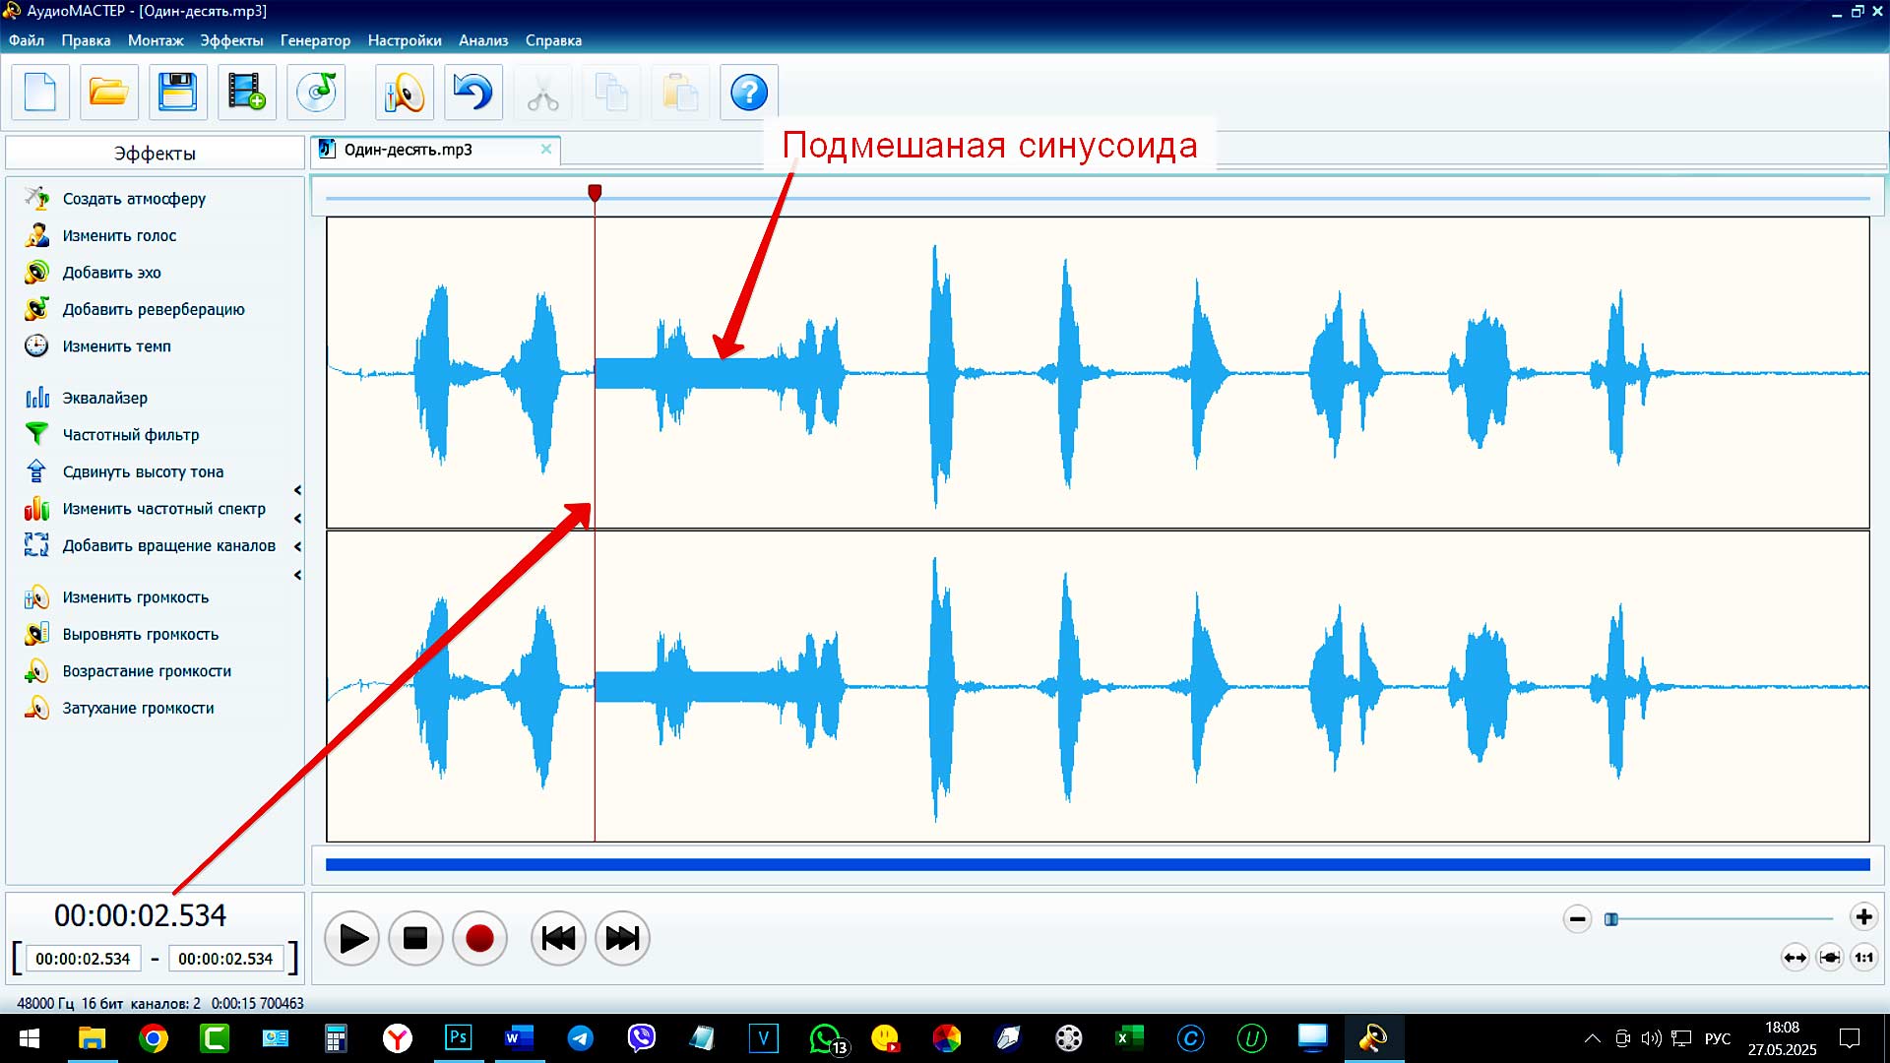1890x1063 pixels.
Task: Stop playback with the Stop button
Action: [415, 938]
